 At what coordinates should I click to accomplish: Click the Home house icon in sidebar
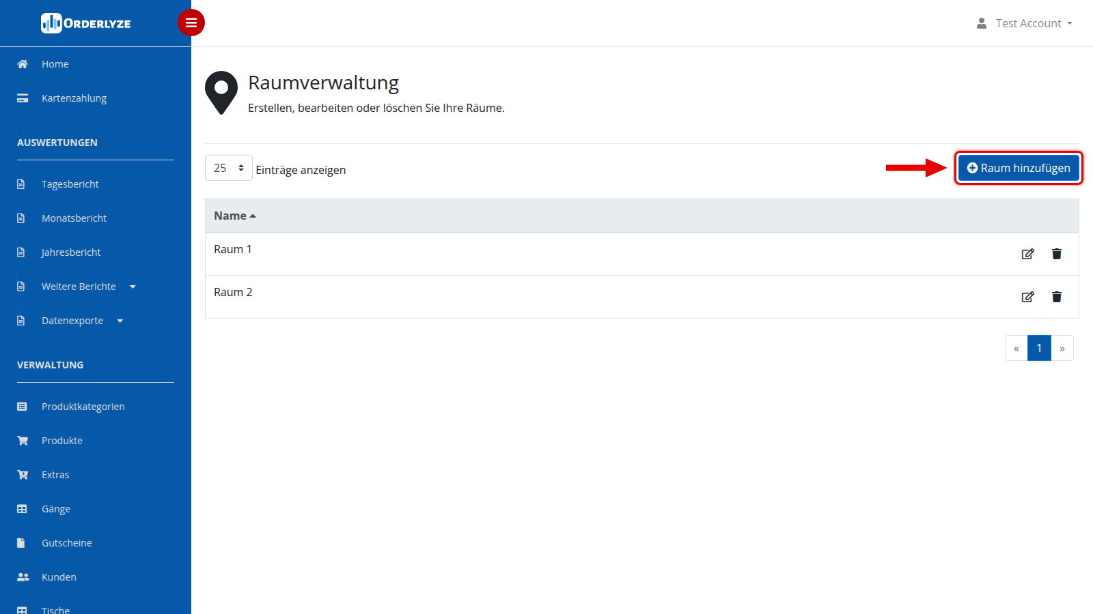pos(23,64)
